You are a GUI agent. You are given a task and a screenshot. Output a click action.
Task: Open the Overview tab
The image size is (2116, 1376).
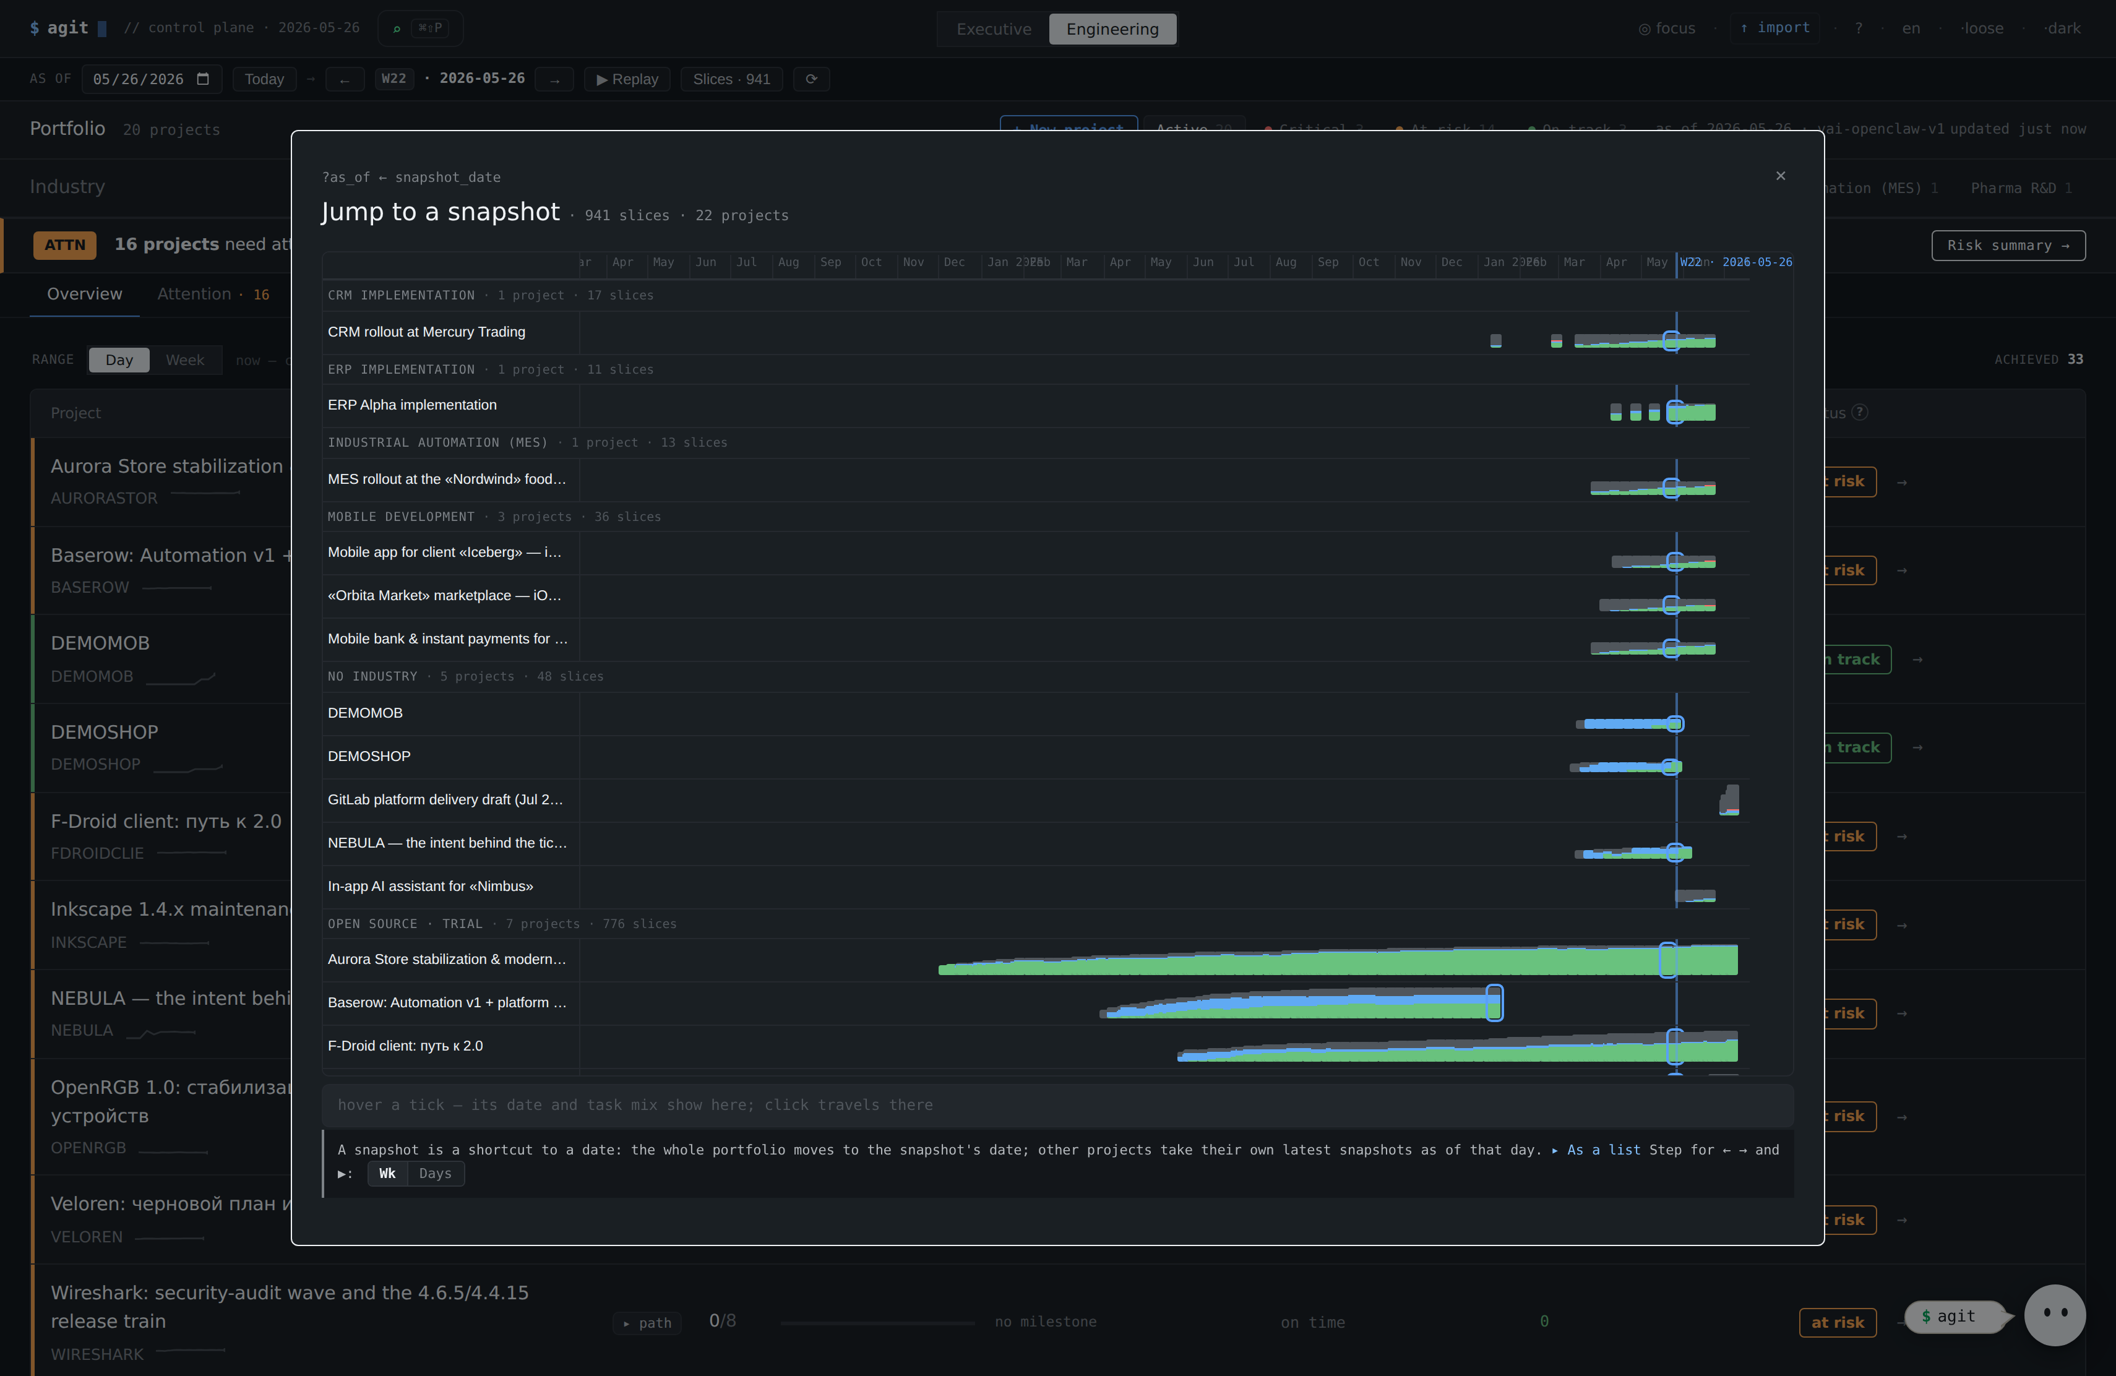[x=85, y=295]
